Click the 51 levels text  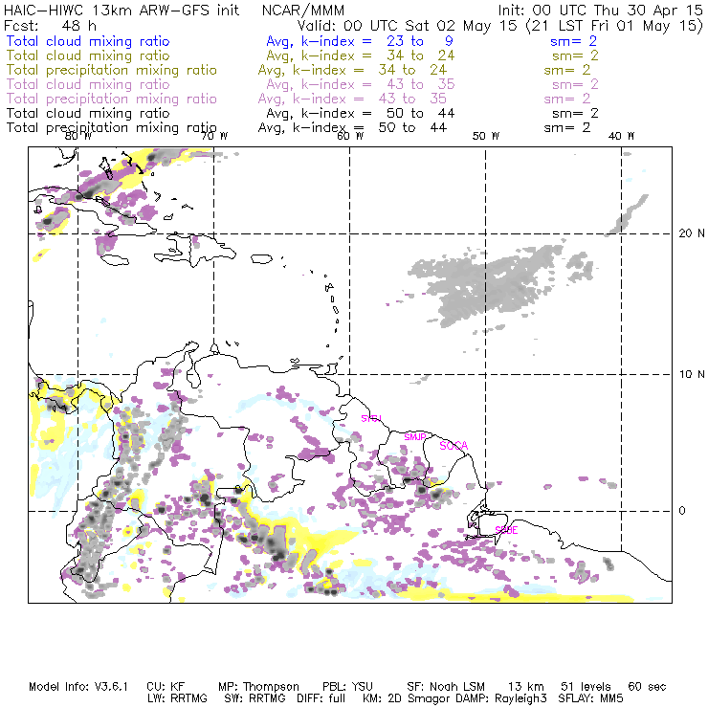(x=586, y=687)
